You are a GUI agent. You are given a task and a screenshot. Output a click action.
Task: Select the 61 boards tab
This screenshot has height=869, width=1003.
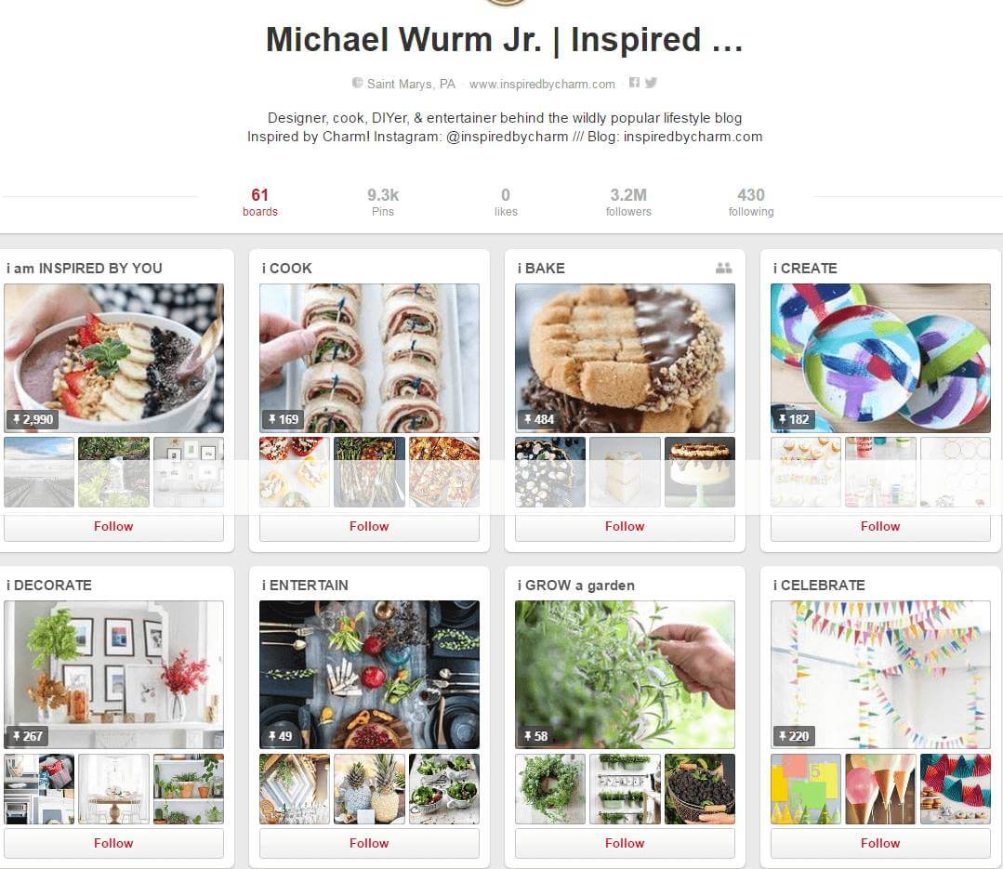259,202
